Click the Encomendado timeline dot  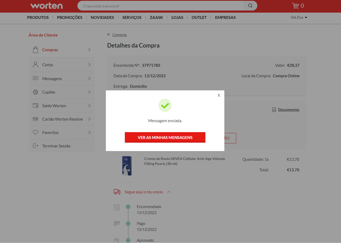click(128, 207)
